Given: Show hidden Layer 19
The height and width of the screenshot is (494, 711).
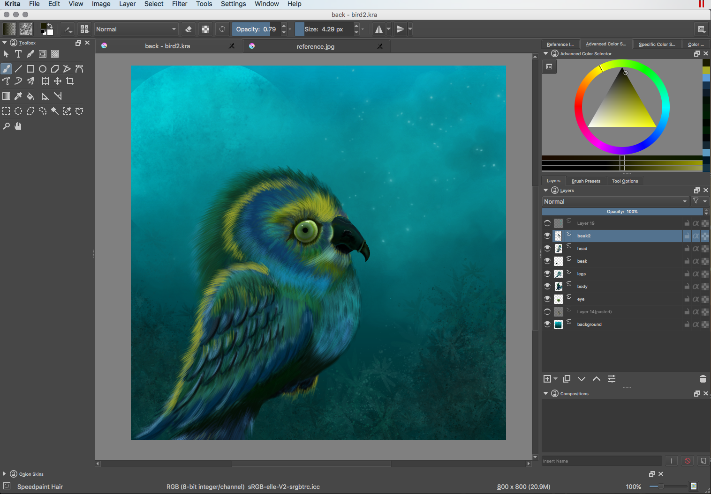Looking at the screenshot, I should point(547,223).
